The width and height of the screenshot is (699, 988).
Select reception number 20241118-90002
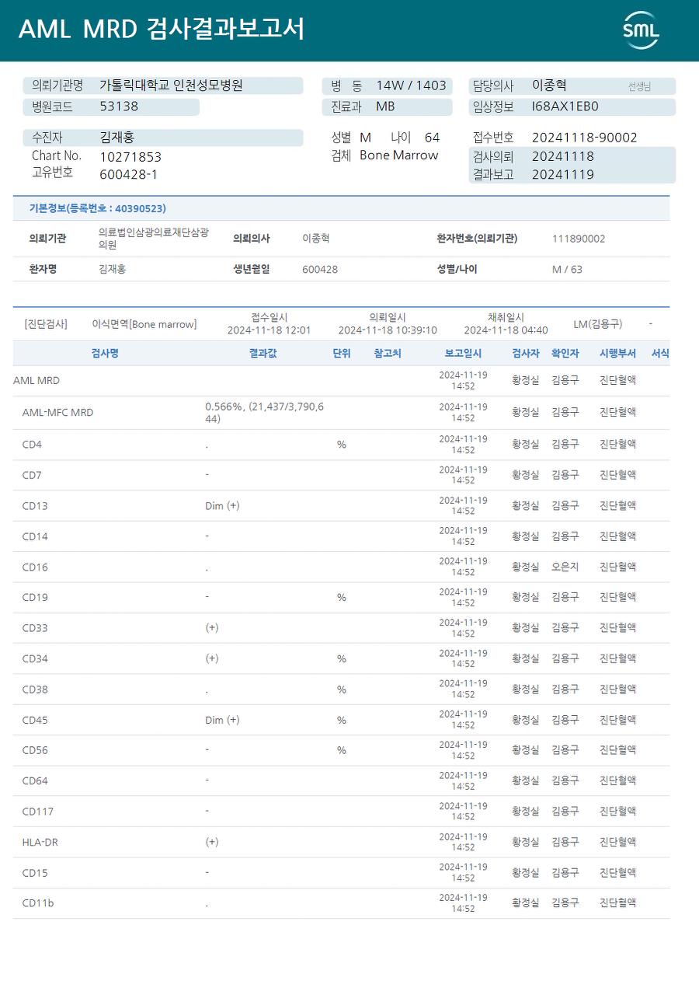coord(585,138)
